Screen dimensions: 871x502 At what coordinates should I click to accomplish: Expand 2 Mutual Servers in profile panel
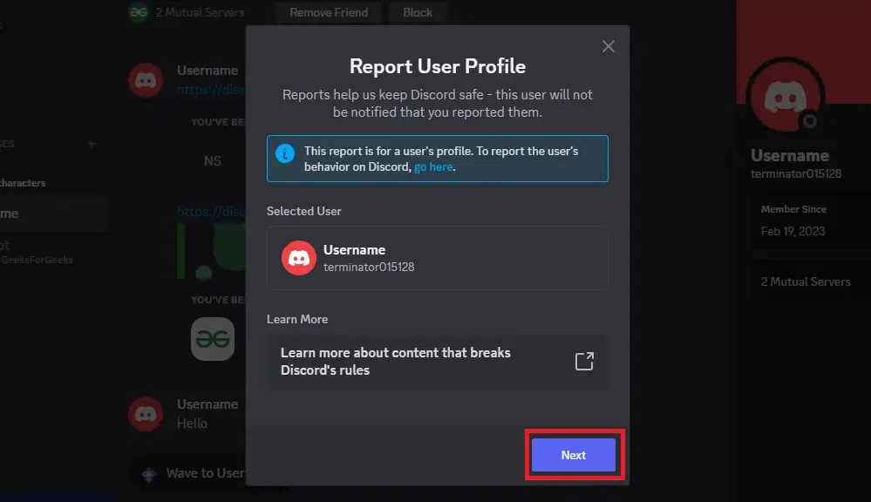(x=806, y=282)
